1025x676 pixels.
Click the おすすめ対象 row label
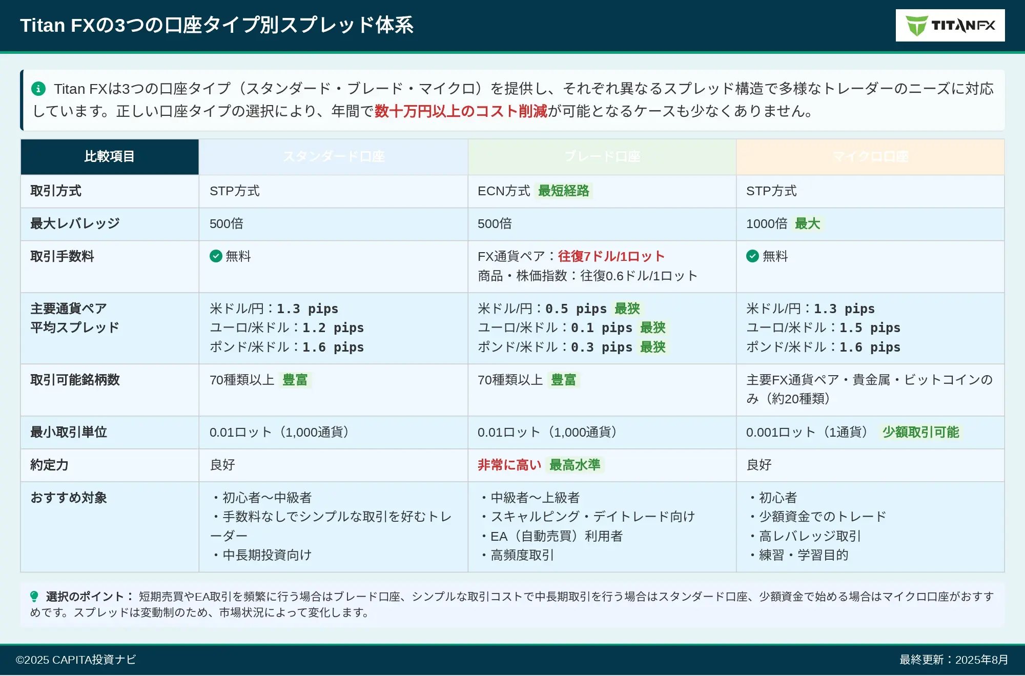[69, 498]
